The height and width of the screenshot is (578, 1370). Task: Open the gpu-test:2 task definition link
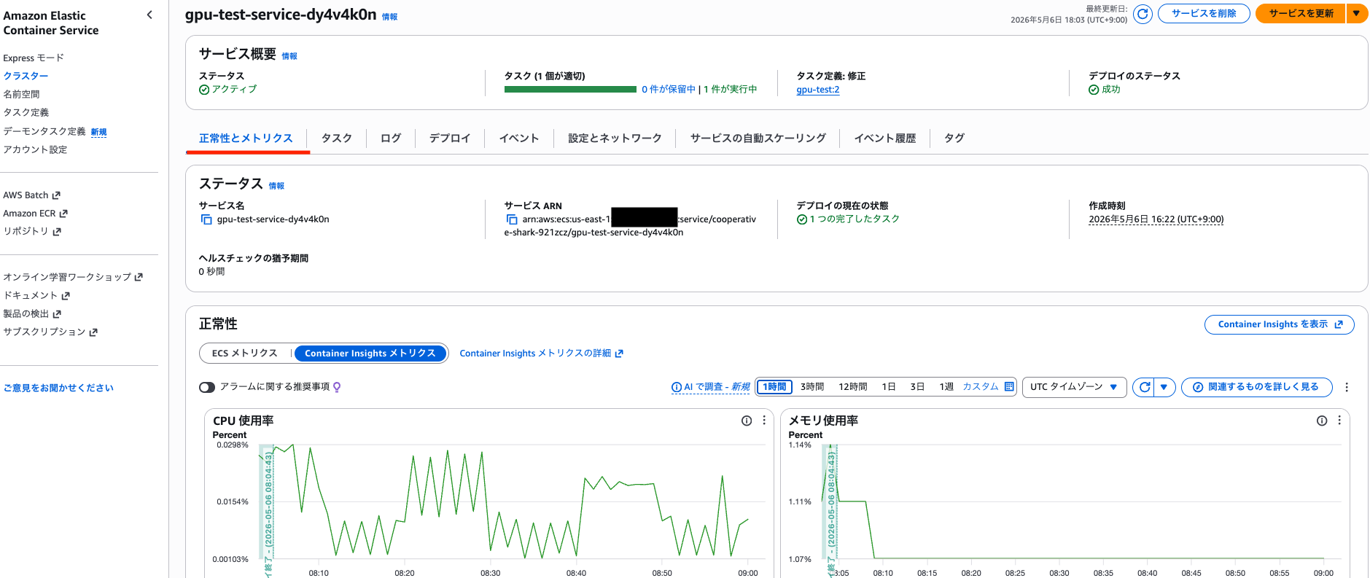(x=817, y=90)
